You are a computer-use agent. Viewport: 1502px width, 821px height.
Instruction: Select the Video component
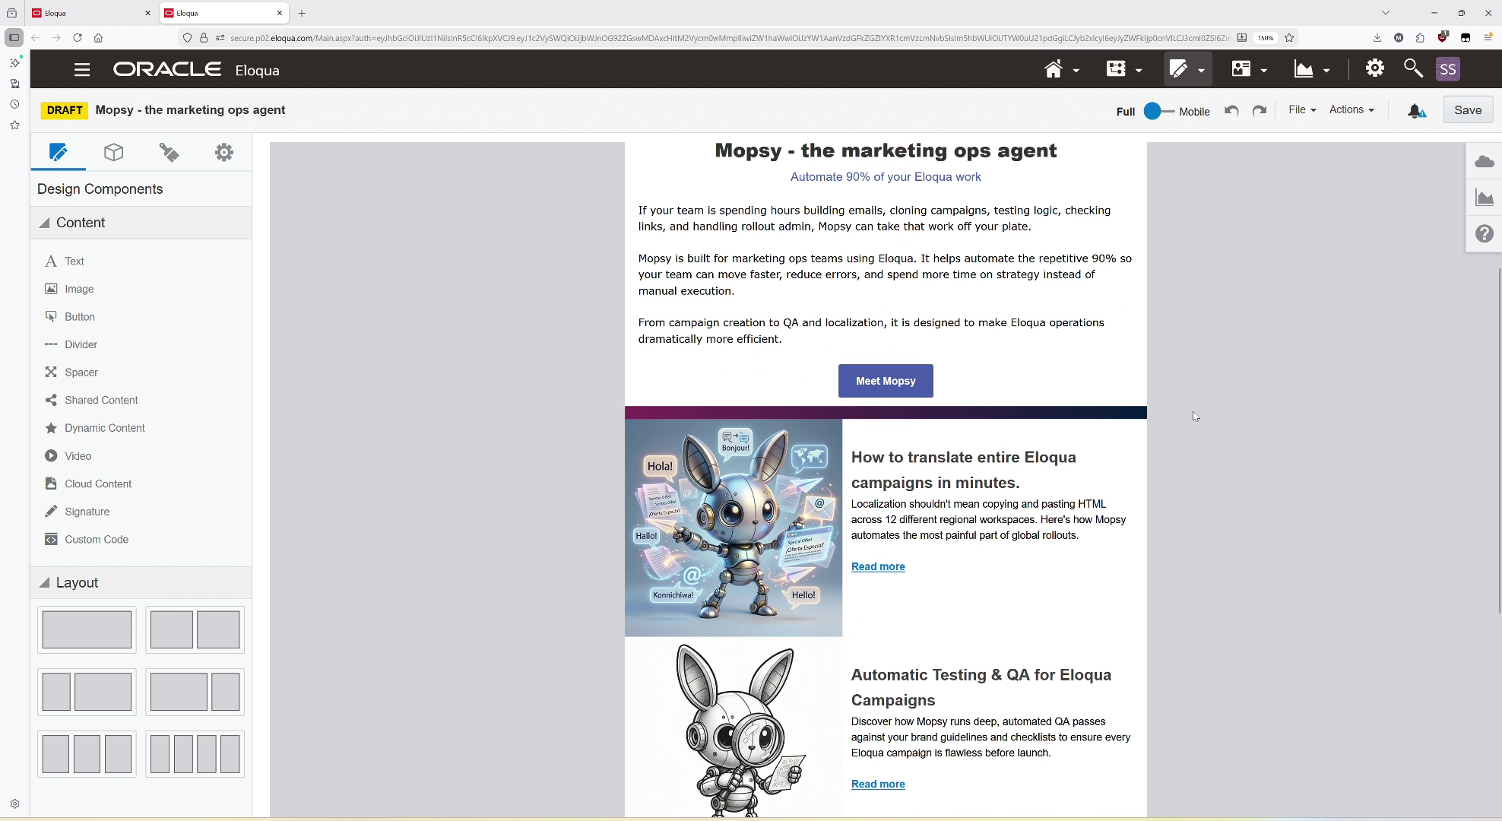68,456
